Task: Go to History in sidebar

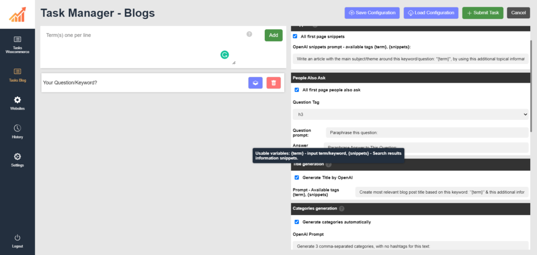Action: point(17,131)
